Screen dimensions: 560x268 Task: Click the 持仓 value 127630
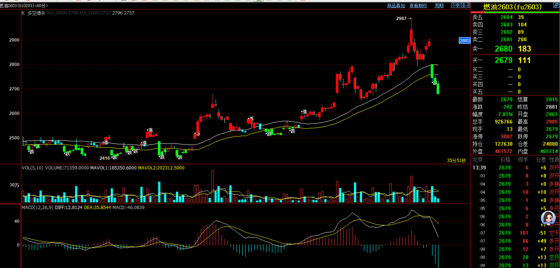pos(504,144)
